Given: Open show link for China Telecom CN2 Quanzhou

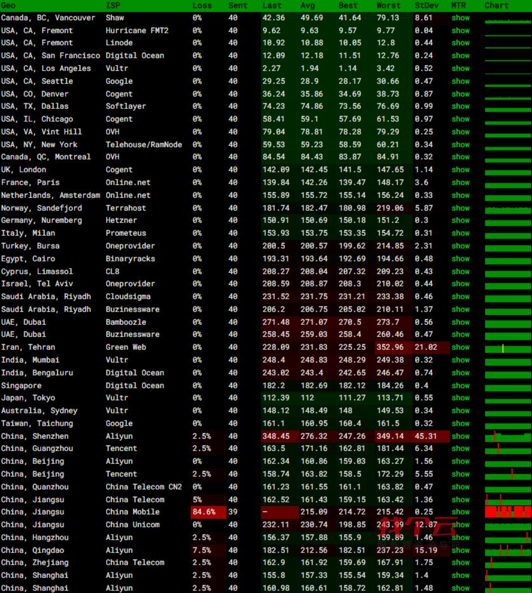Looking at the screenshot, I should [x=460, y=487].
